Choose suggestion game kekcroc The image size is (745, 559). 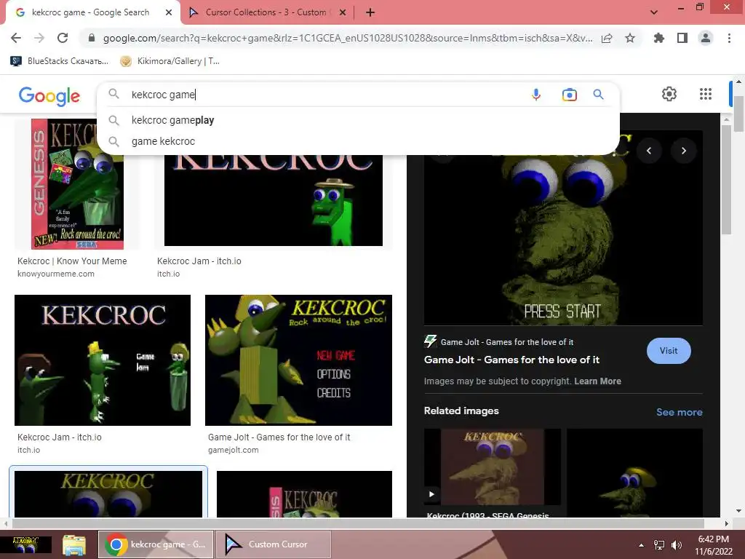(x=358, y=141)
